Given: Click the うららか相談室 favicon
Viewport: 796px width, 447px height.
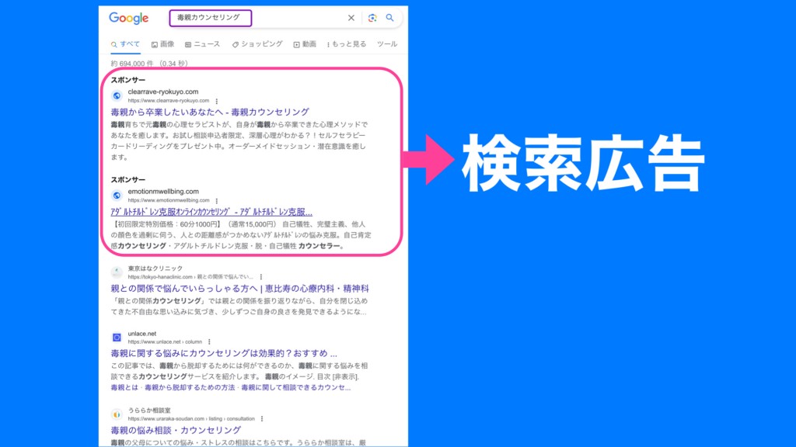Looking at the screenshot, I should point(117,414).
